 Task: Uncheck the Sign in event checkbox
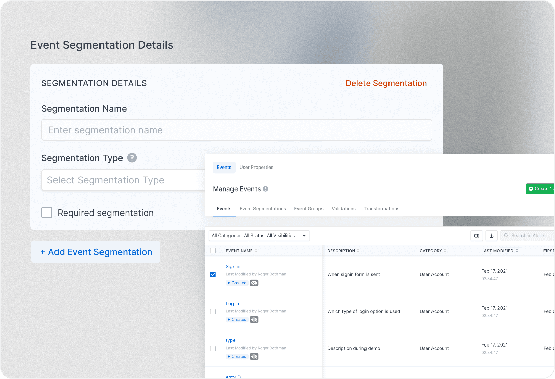point(213,275)
